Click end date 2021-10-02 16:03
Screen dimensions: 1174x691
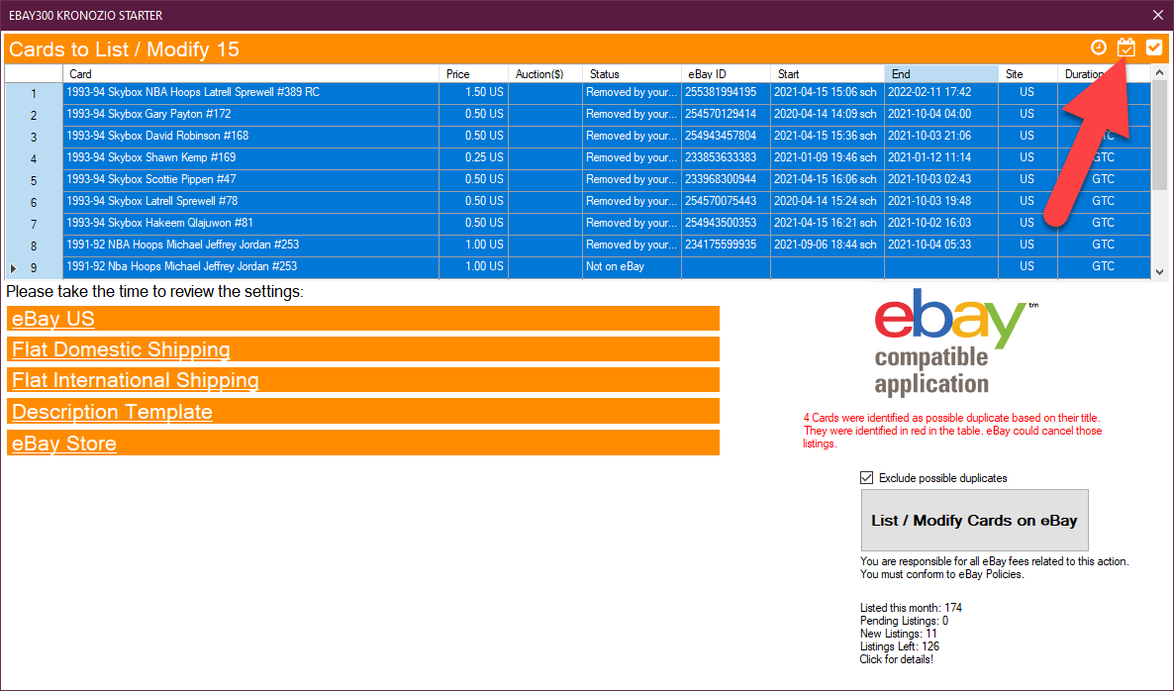coord(941,223)
